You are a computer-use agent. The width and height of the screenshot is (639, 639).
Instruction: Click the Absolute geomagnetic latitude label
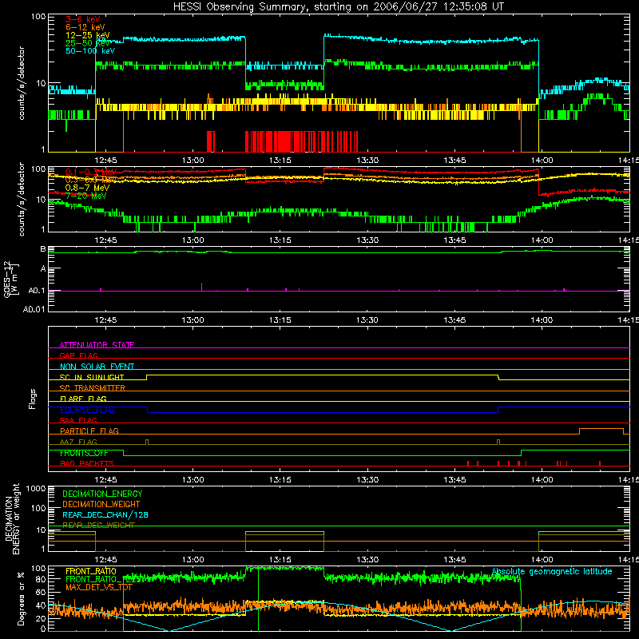click(x=552, y=571)
